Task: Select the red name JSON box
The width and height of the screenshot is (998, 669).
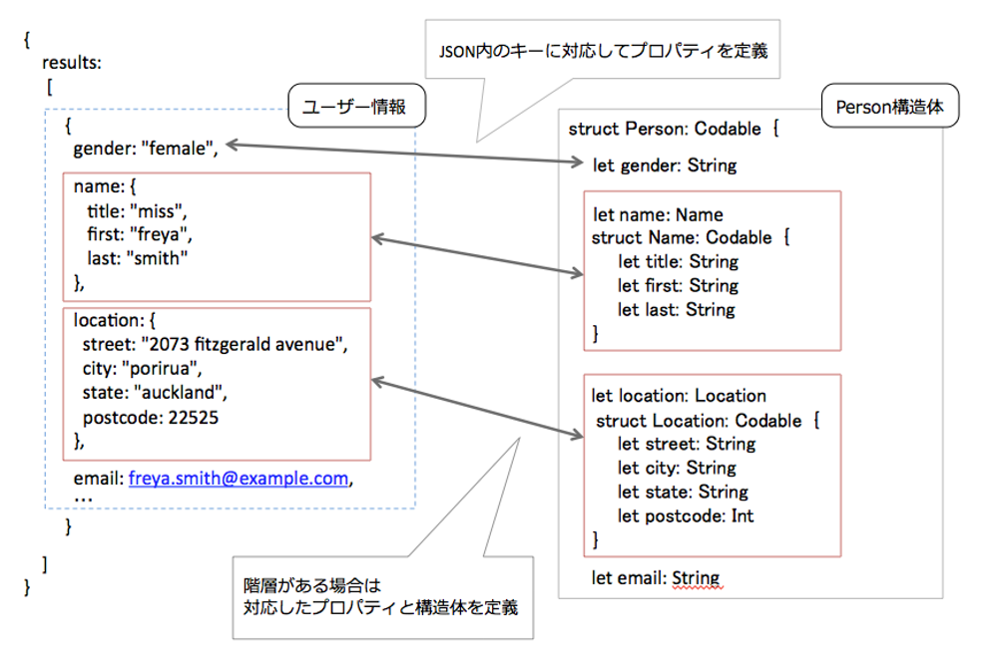Action: [215, 234]
